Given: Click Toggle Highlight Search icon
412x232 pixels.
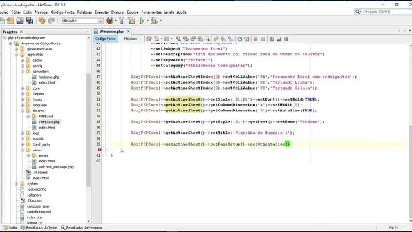Looking at the screenshot, I should tap(200, 39).
